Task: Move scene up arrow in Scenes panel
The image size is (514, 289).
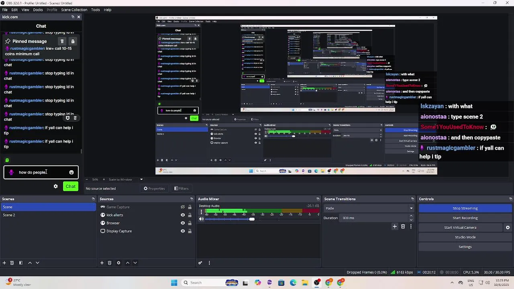Action: [30, 263]
